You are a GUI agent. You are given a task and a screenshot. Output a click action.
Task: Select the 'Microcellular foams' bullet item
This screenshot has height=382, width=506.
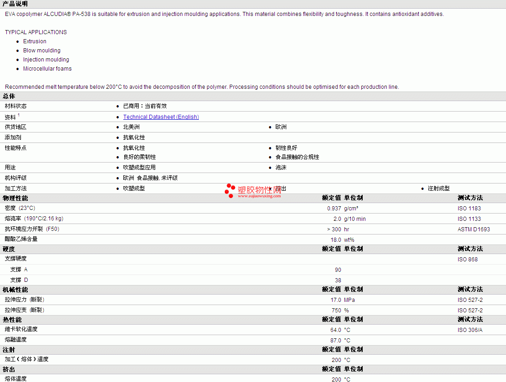pyautogui.click(x=47, y=68)
